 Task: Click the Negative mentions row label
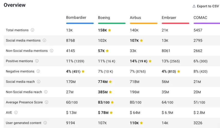point(20,71)
